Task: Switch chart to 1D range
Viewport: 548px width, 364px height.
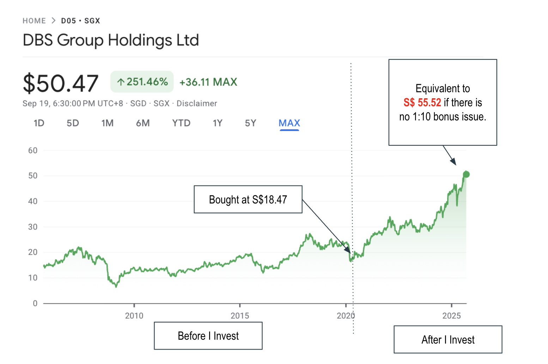Action: tap(39, 123)
